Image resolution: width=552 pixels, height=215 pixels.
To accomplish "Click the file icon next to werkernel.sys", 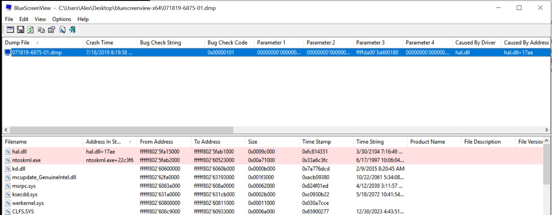I will point(8,203).
